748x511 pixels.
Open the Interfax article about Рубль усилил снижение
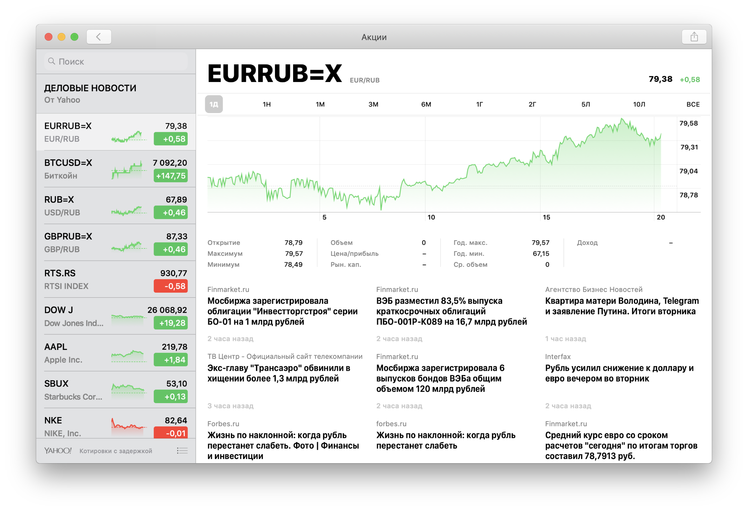coord(619,373)
